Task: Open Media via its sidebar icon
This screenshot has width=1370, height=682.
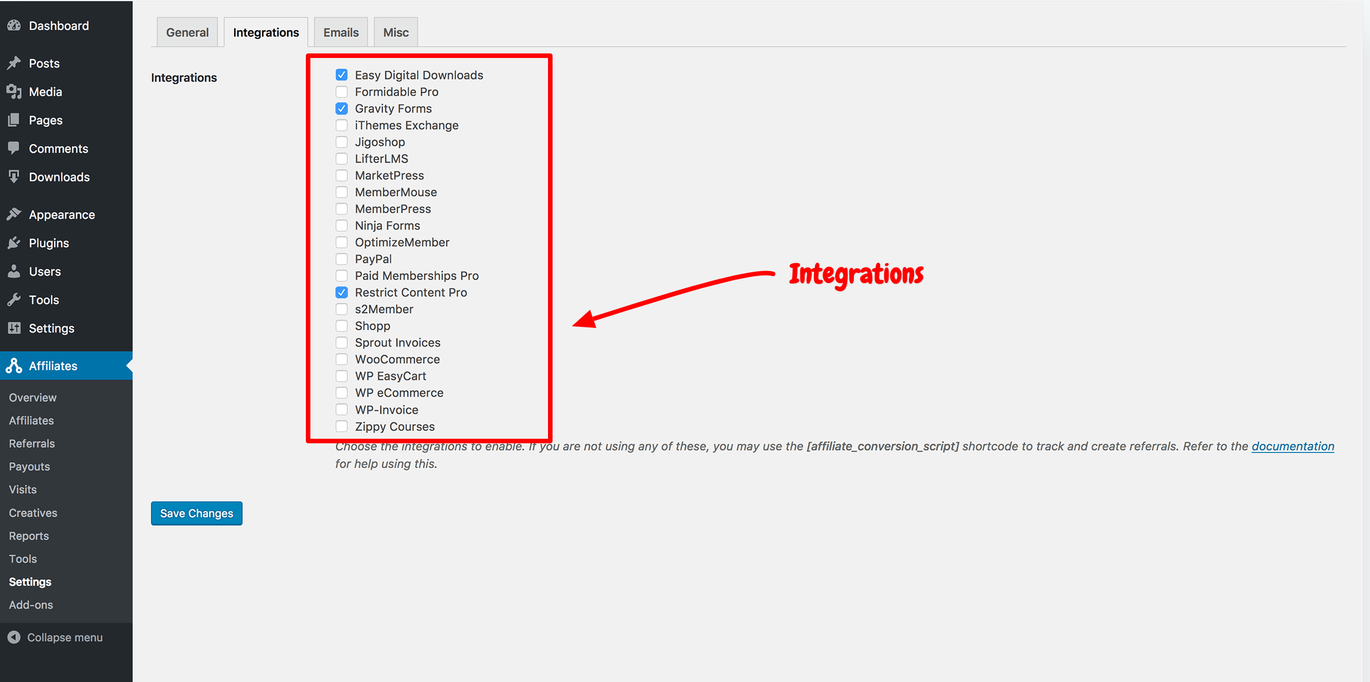Action: 14,92
